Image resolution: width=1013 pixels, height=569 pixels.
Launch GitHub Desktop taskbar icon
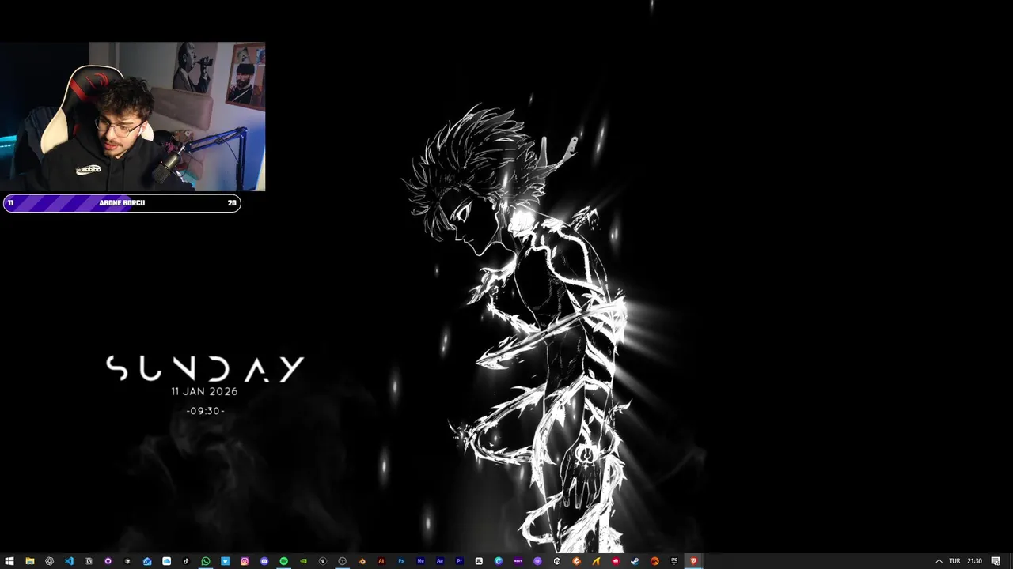tap(108, 561)
